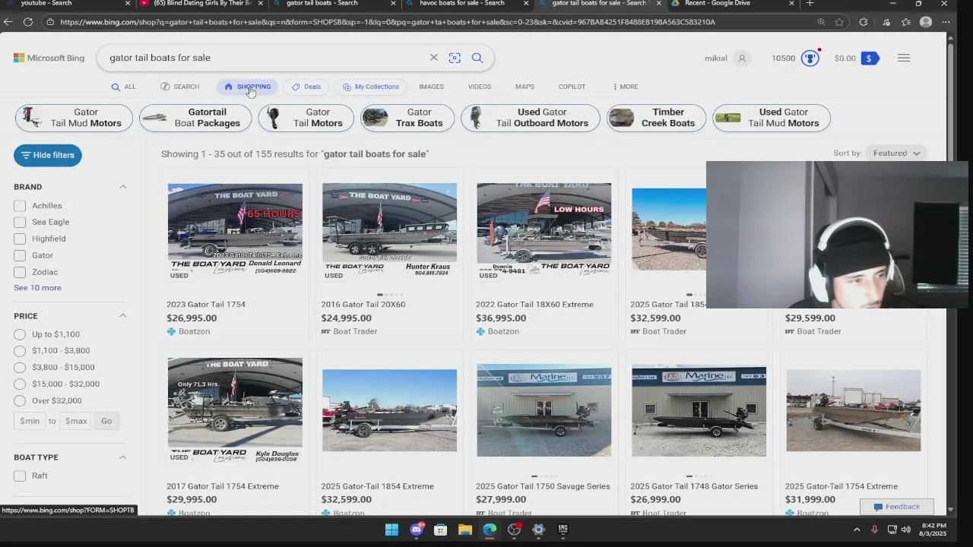
Task: Open the MORE search menu
Action: 626,87
